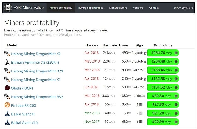Viewport: 197px width, 129px height.
Task: Show Baikal Giant X10 algorithm list icon
Action: tap(141, 121)
